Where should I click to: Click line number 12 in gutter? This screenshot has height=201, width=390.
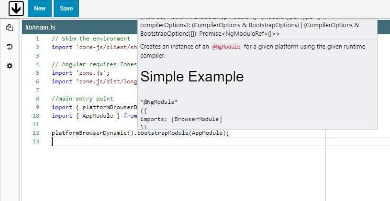tap(36, 133)
